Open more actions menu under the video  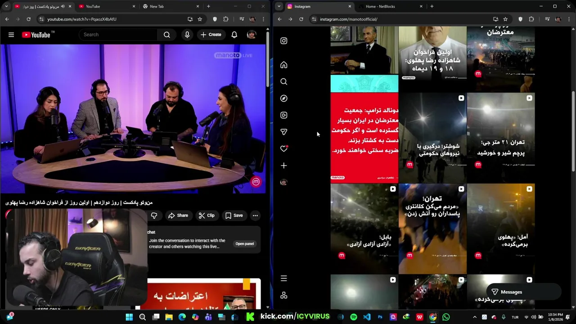click(x=255, y=216)
